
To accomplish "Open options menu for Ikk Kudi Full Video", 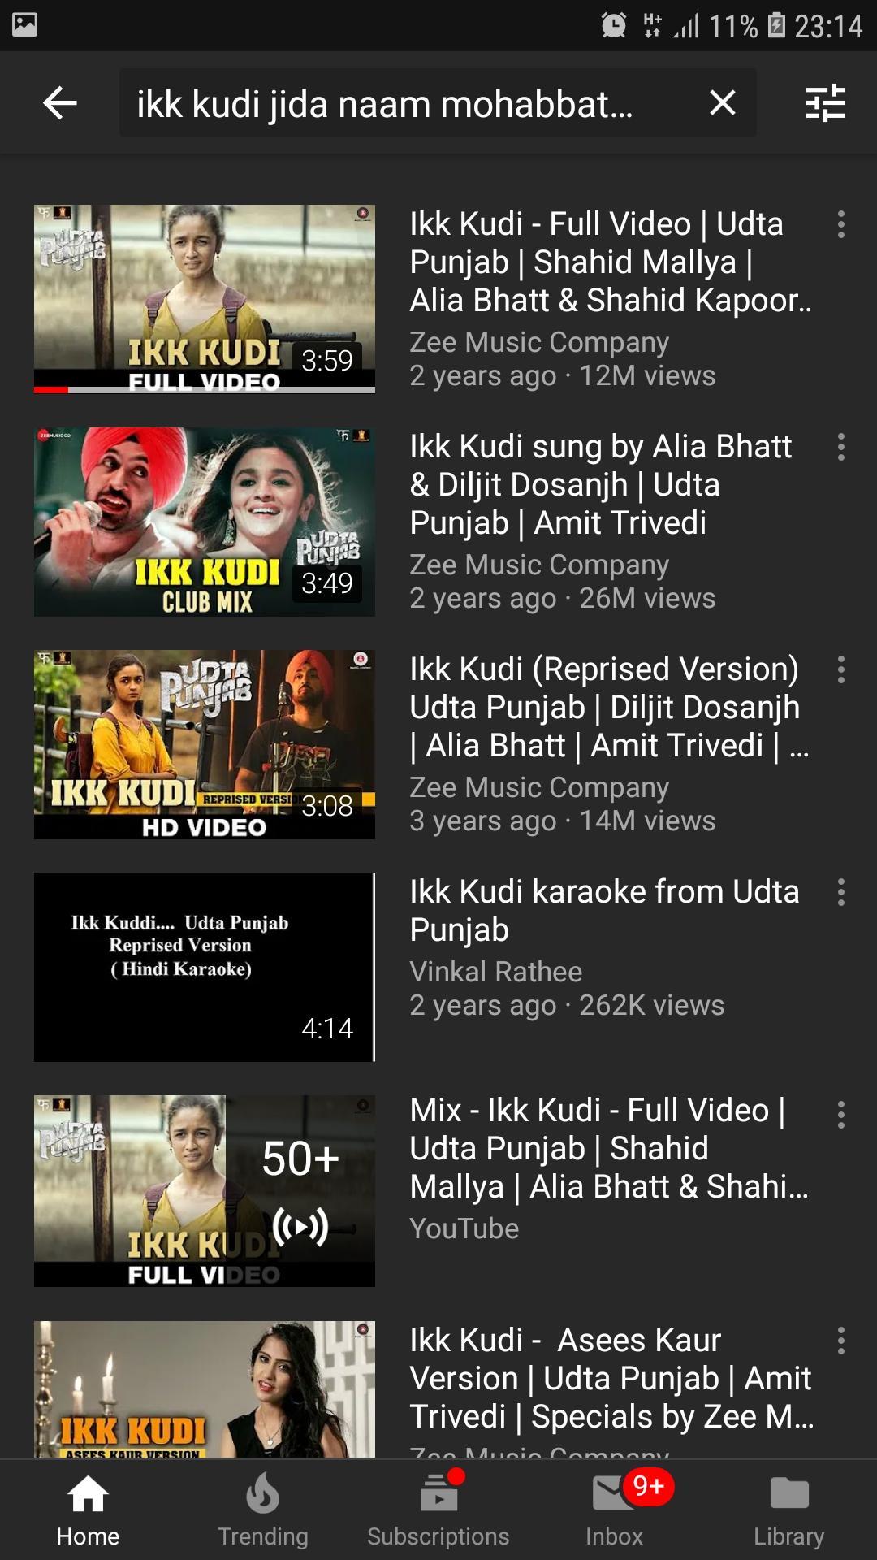I will pyautogui.click(x=841, y=224).
